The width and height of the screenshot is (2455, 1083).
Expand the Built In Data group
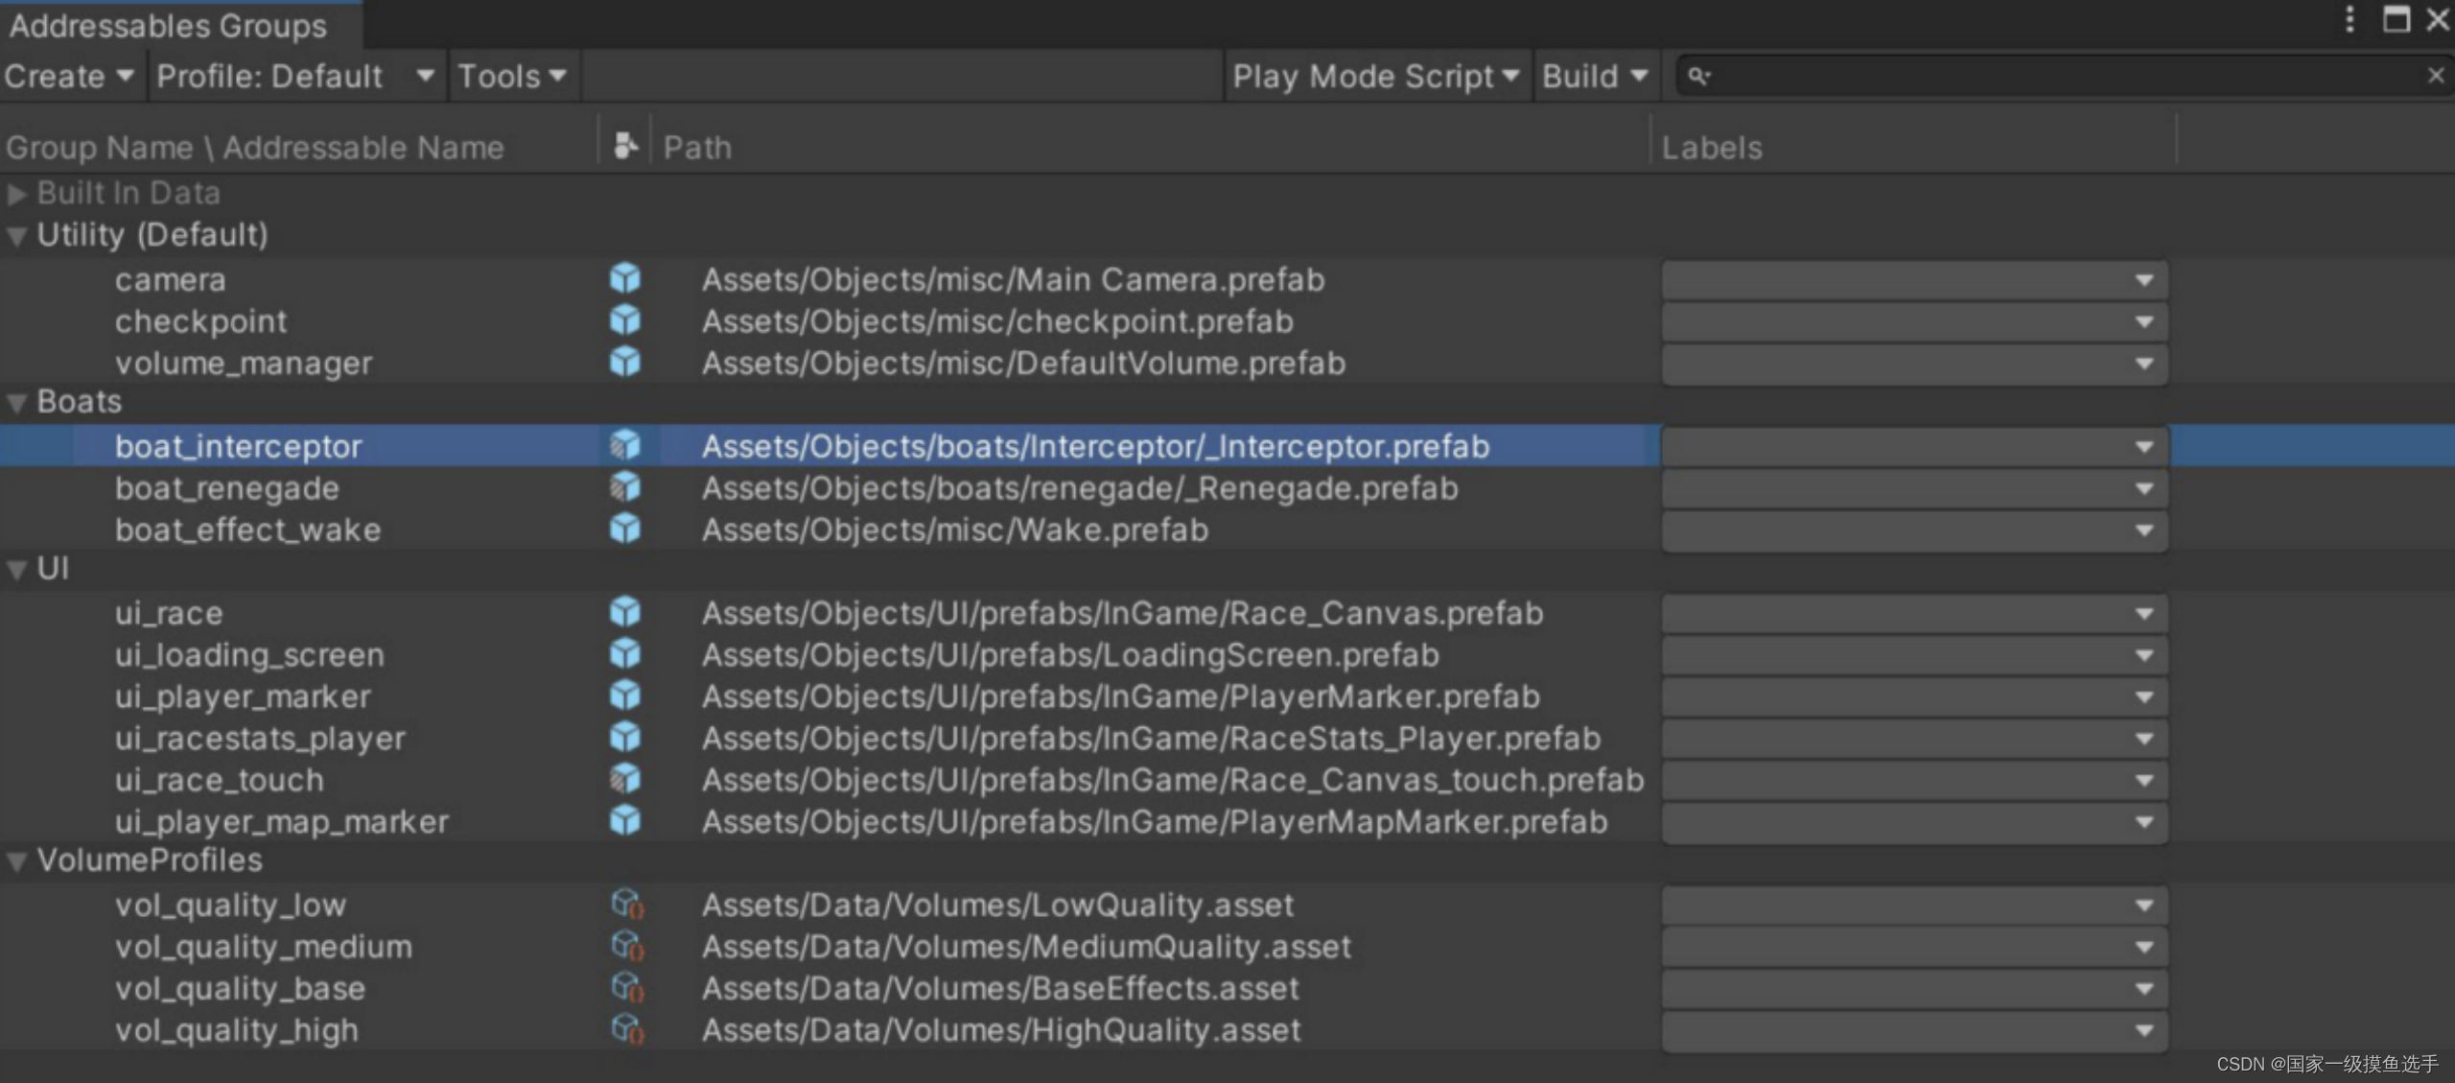click(16, 194)
